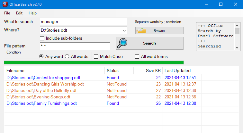Click size value 26 in results
The image size is (243, 133).
(x=158, y=103)
